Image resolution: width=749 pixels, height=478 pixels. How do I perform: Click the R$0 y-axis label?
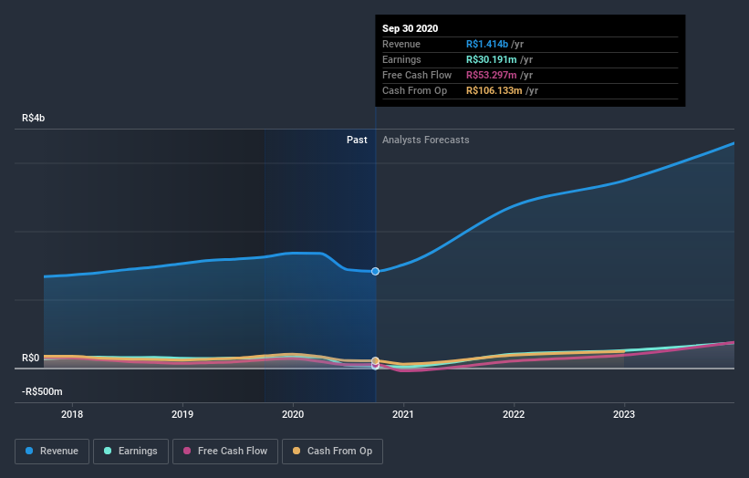tap(31, 358)
